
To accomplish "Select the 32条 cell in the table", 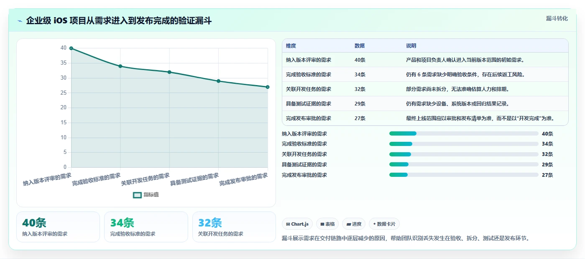I will pos(360,89).
